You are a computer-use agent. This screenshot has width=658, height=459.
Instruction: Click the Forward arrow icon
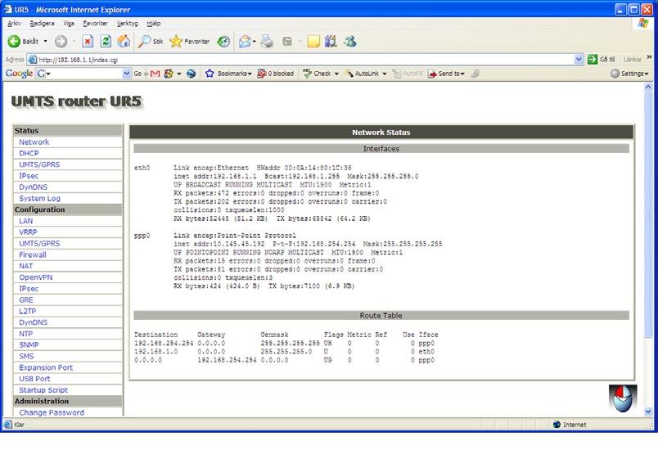tap(61, 41)
